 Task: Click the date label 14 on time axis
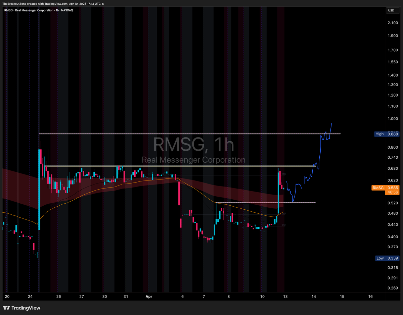(314, 297)
